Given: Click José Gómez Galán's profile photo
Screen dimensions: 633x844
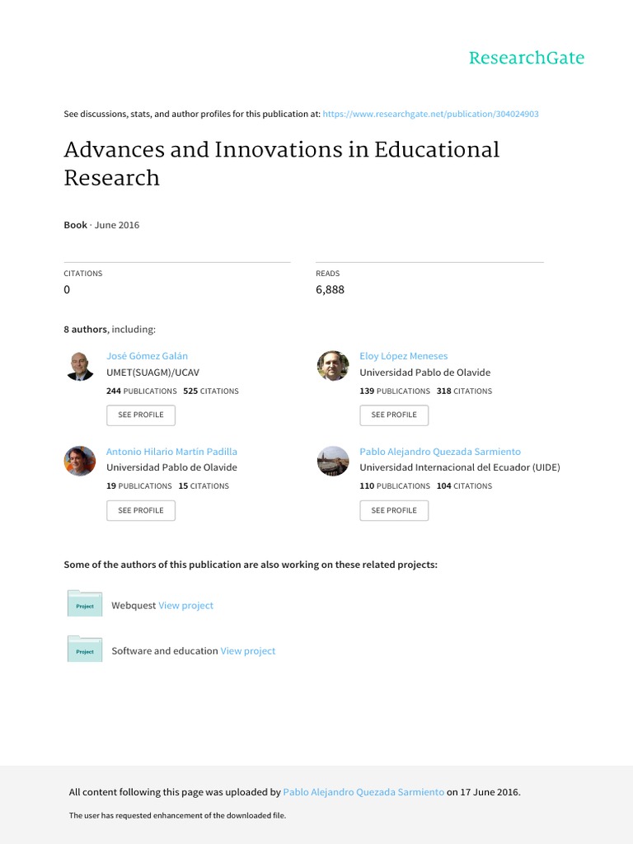Looking at the screenshot, I should click(80, 366).
